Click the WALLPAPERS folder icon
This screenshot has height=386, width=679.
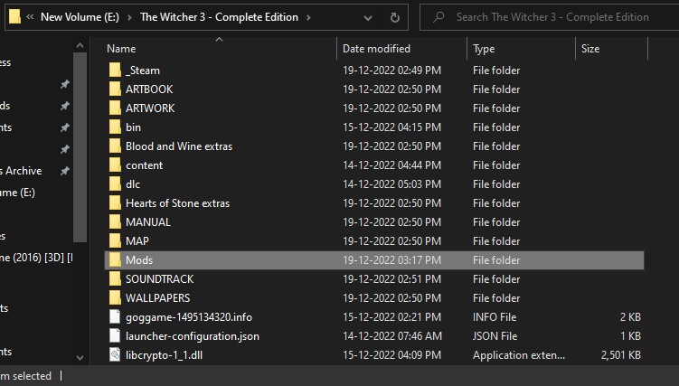(115, 298)
